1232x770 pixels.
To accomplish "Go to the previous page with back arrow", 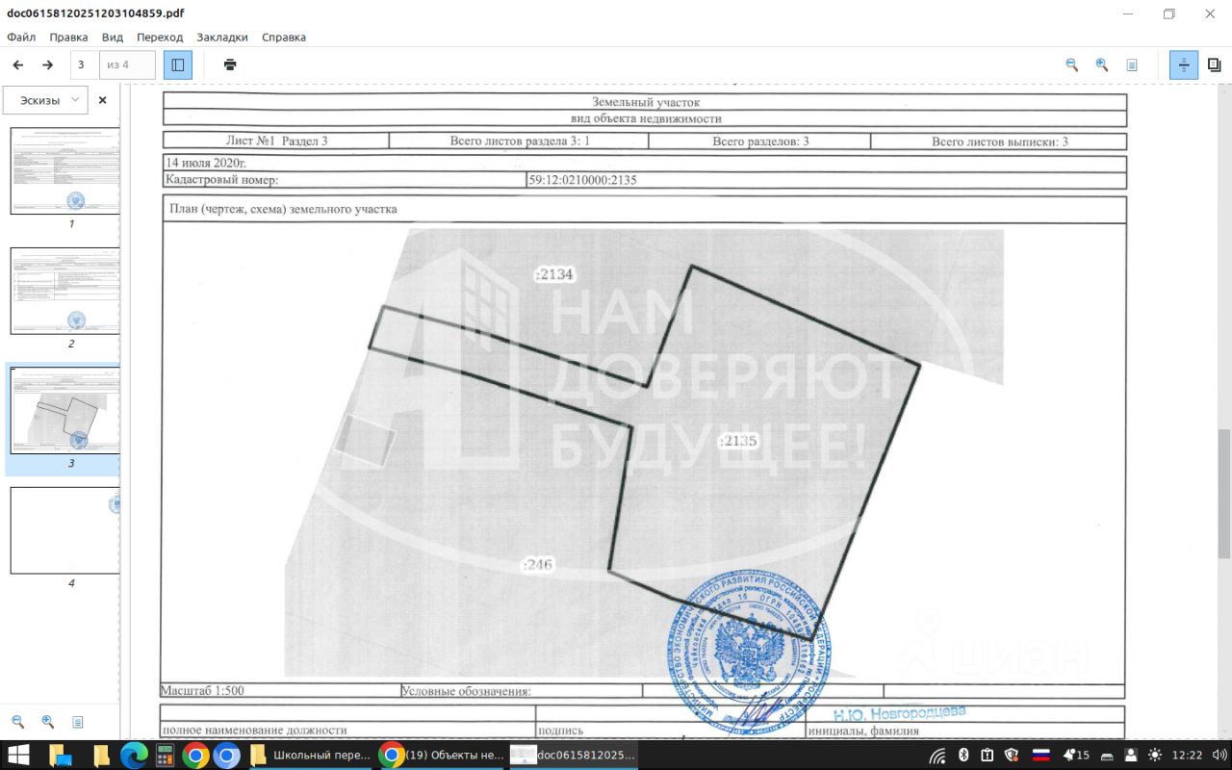I will click(x=17, y=64).
